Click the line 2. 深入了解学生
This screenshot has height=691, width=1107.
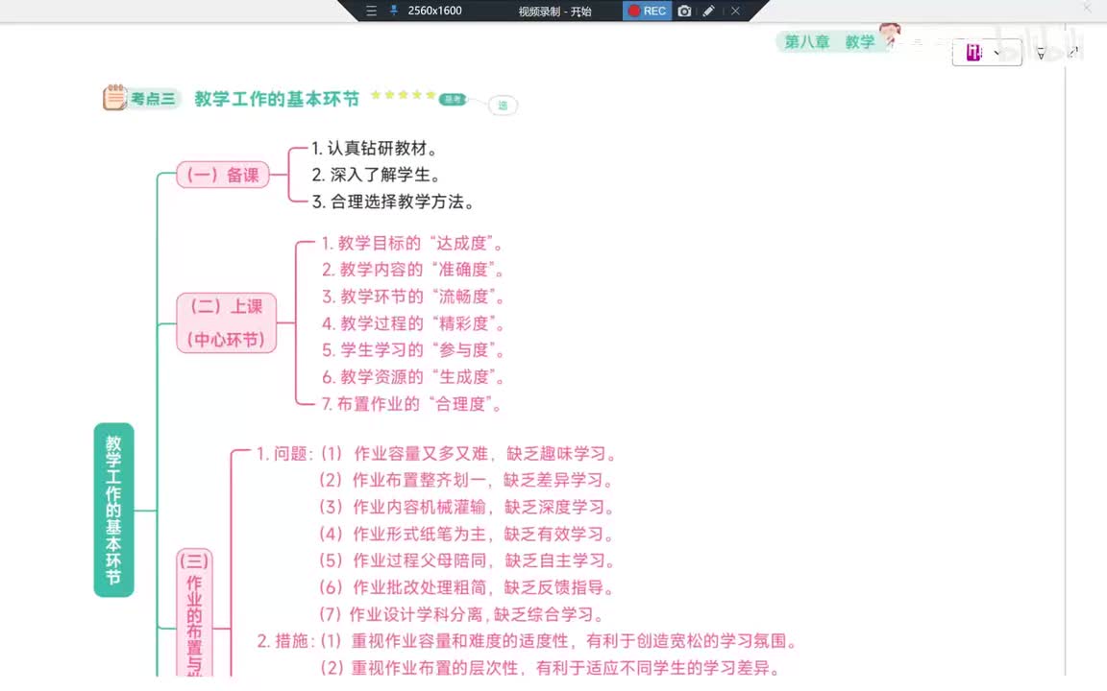click(377, 175)
